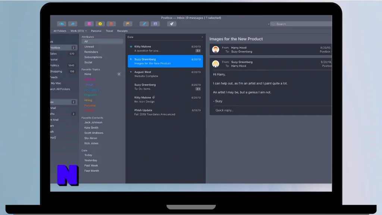The width and height of the screenshot is (382, 215).
Task: Open August West's Website Complete message
Action: 165,74
